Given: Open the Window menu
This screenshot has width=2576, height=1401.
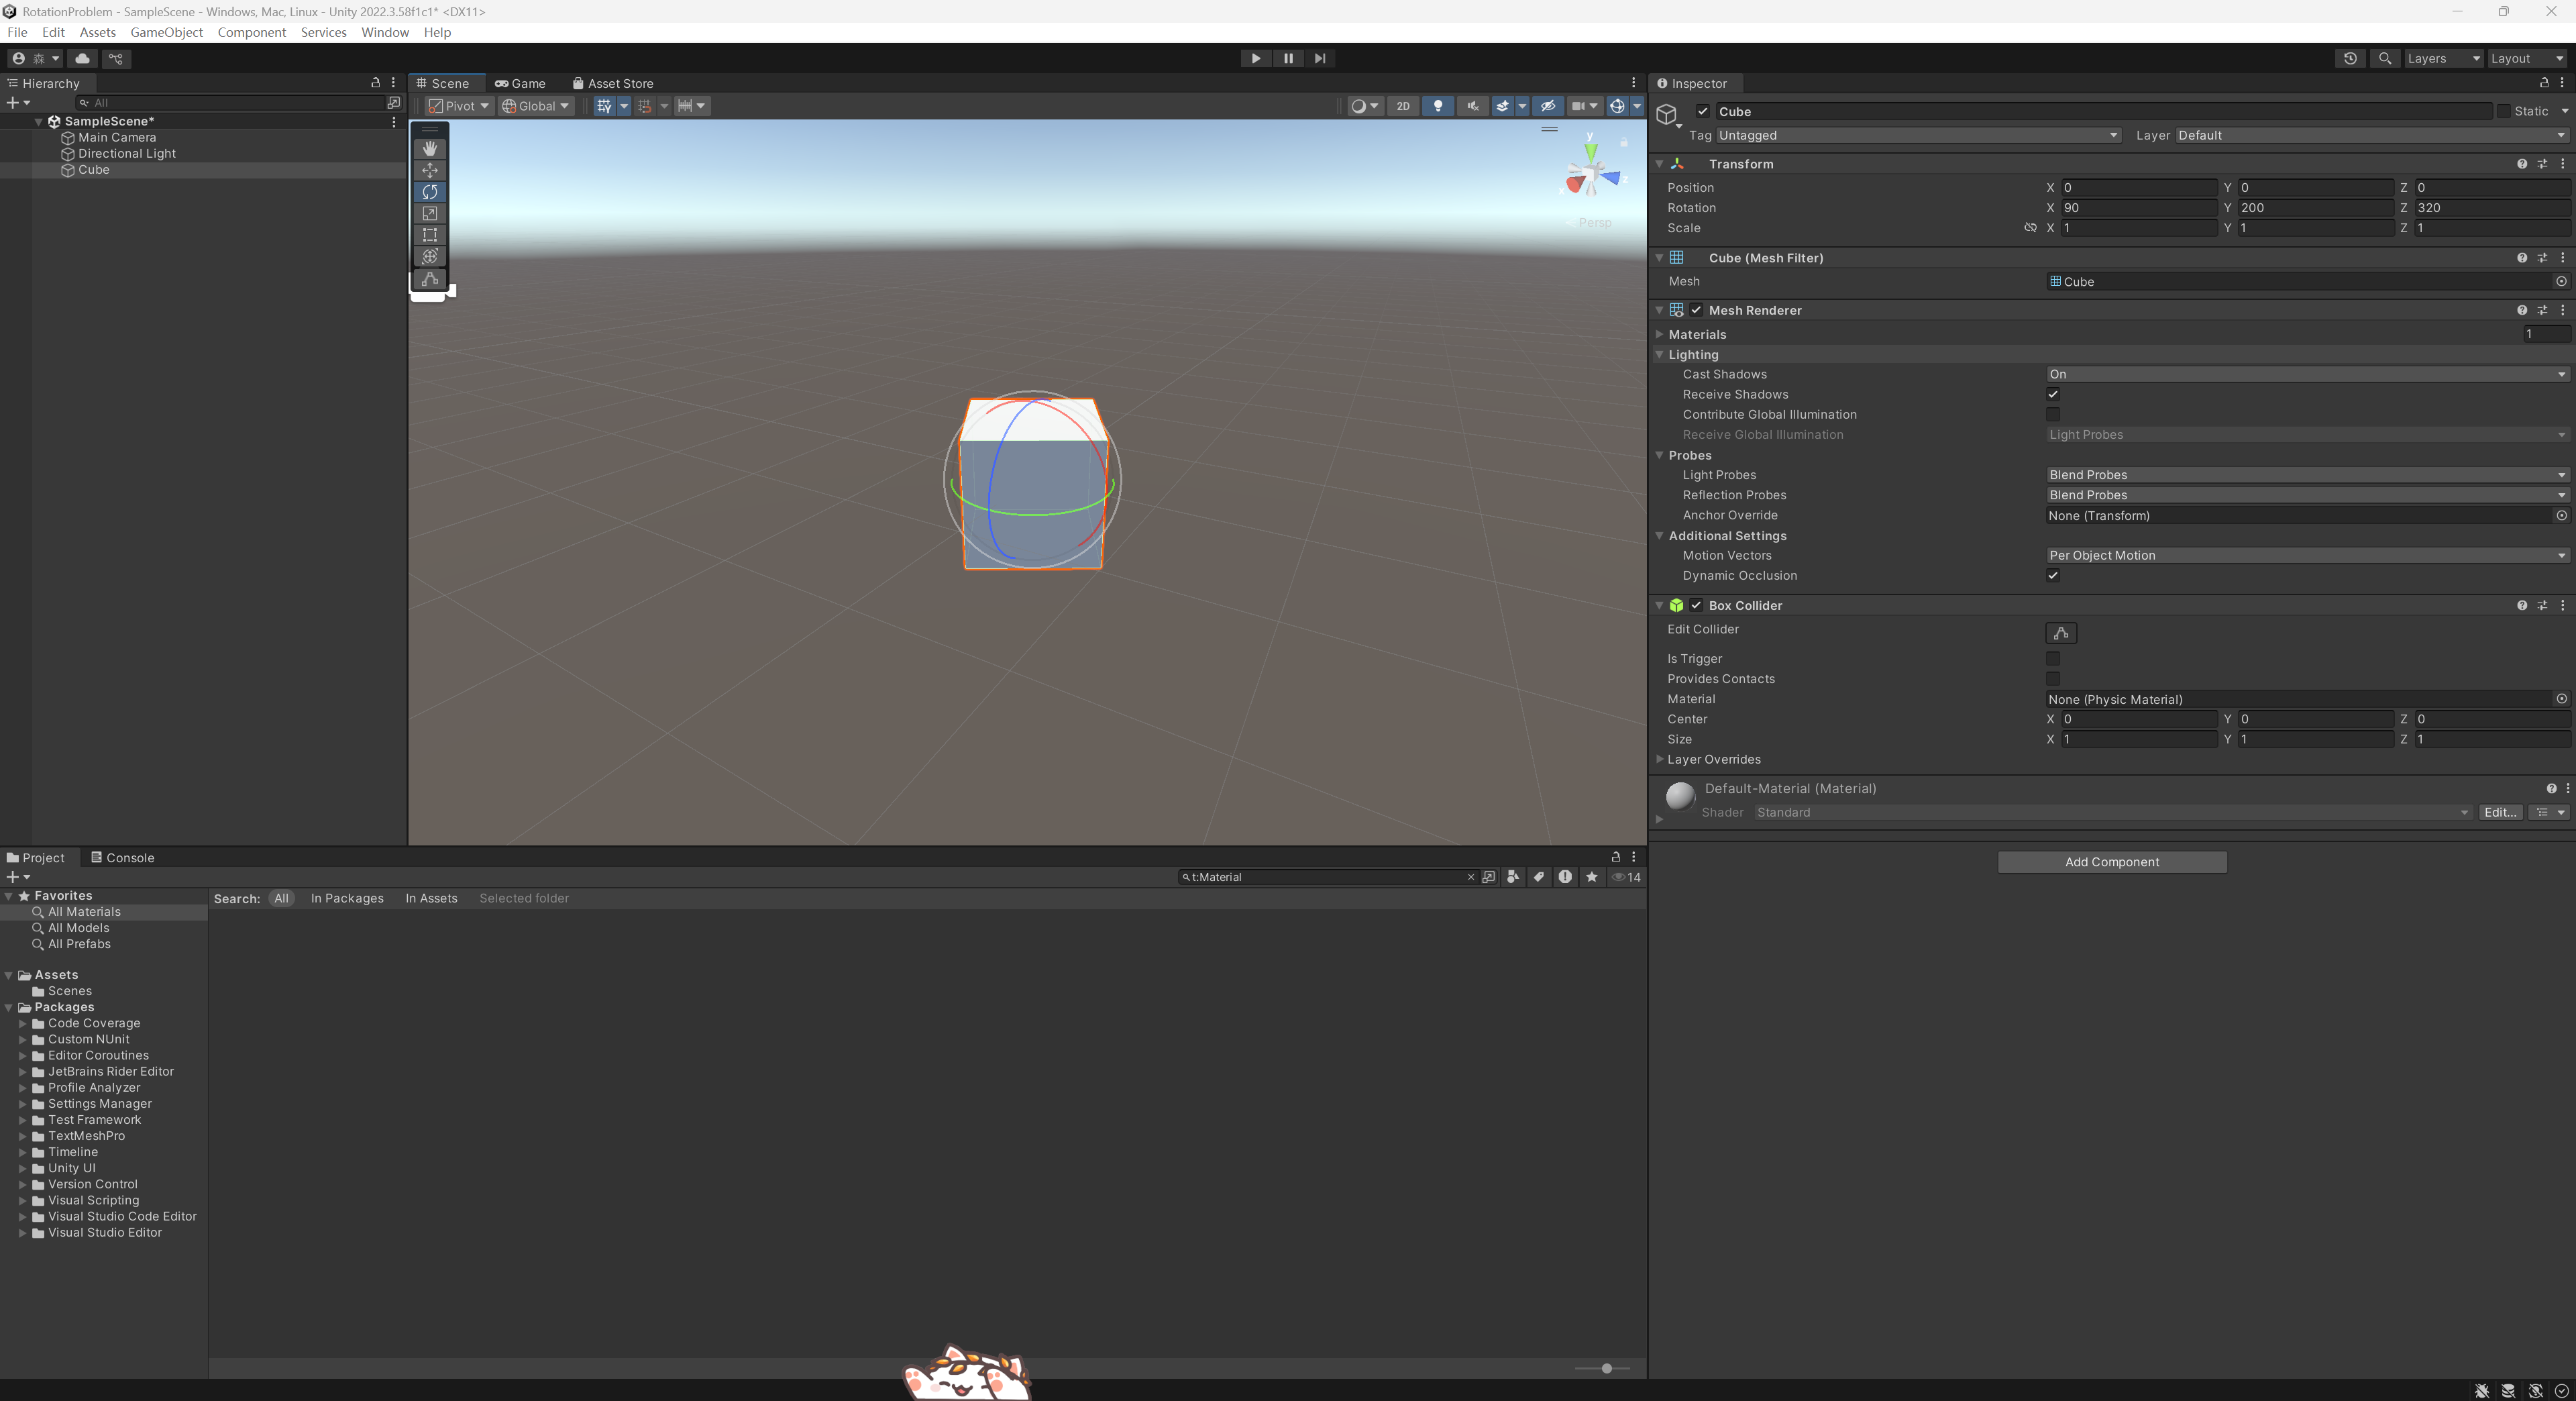Looking at the screenshot, I should pos(384,32).
